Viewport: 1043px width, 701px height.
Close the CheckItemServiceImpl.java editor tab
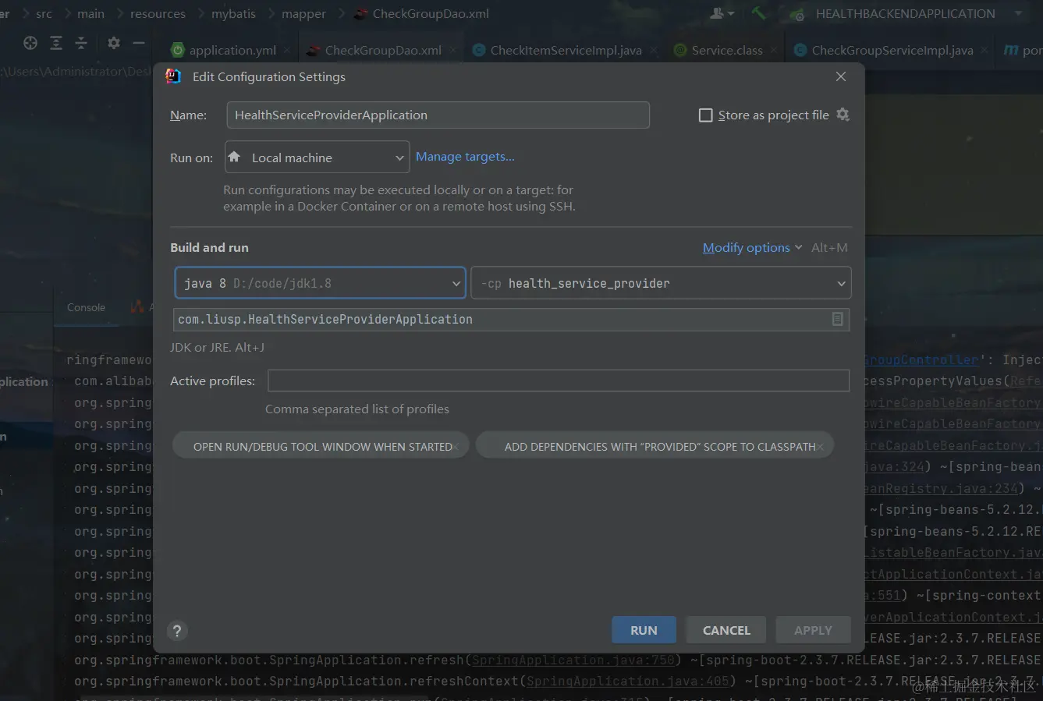click(x=653, y=50)
